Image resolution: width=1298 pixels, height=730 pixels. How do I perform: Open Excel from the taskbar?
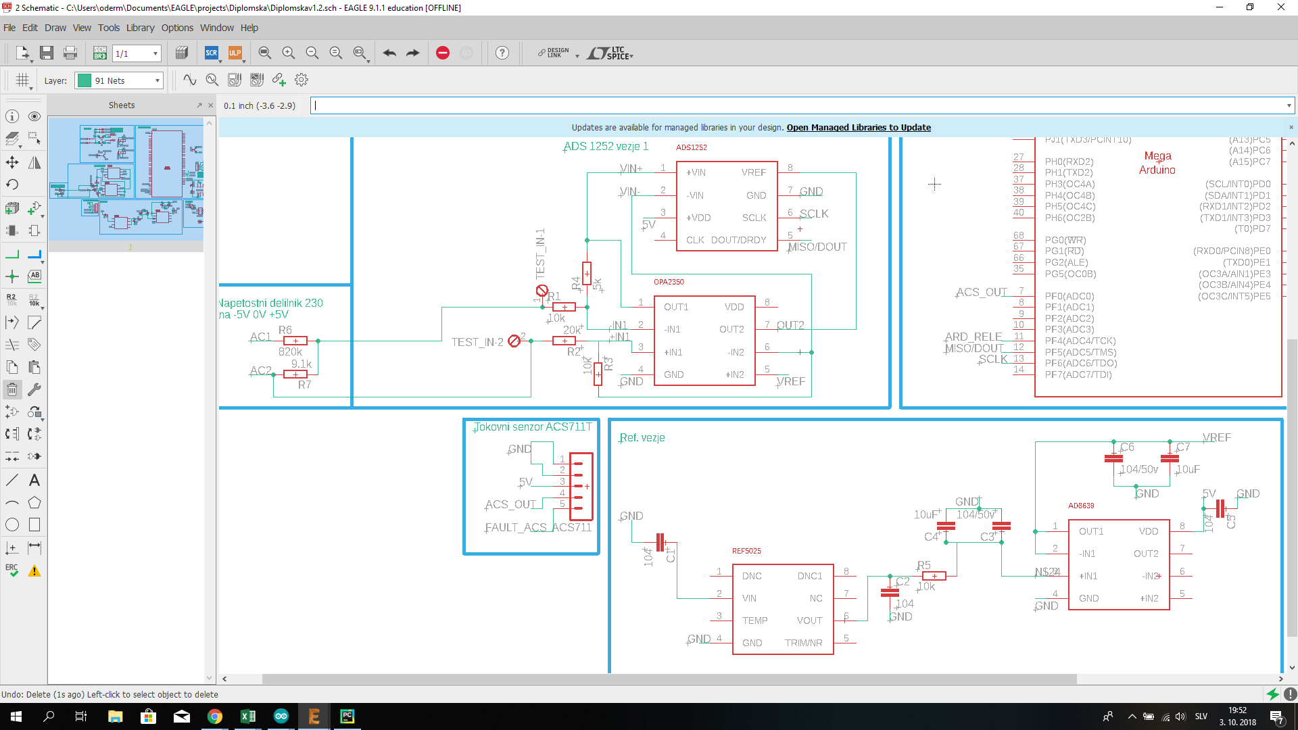(x=248, y=716)
